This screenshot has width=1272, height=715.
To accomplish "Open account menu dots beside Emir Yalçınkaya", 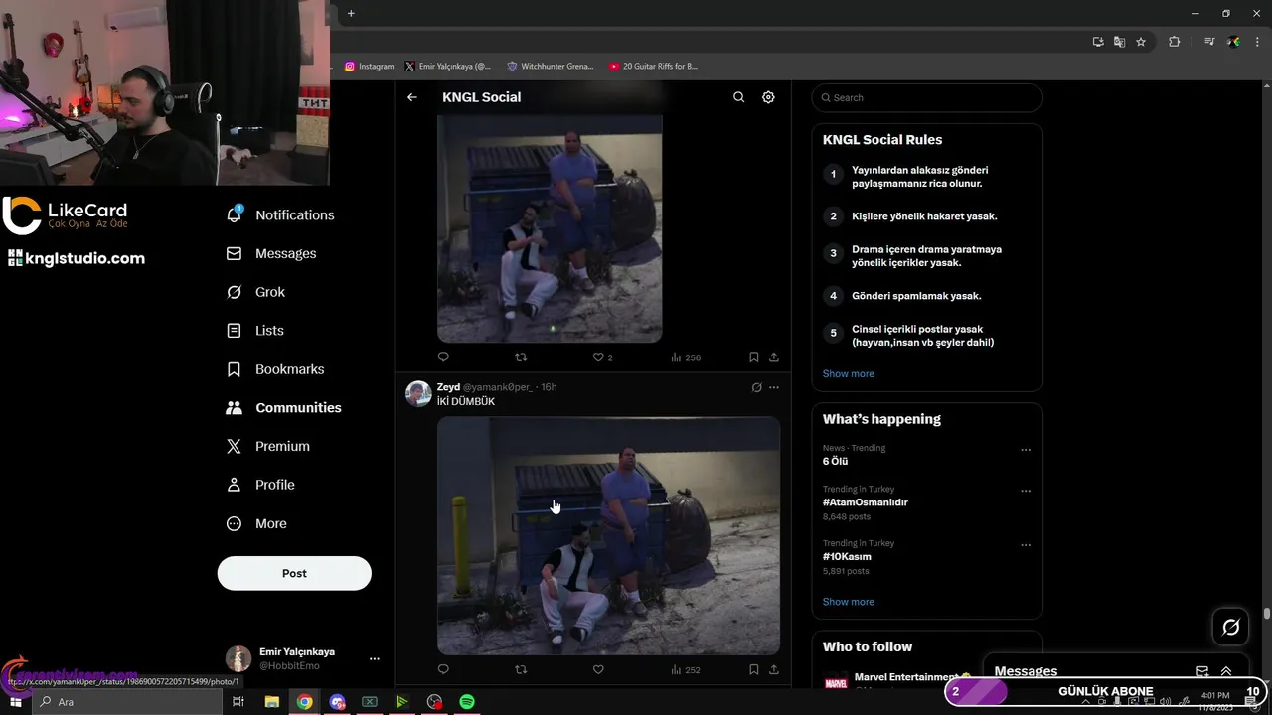I will tap(375, 658).
